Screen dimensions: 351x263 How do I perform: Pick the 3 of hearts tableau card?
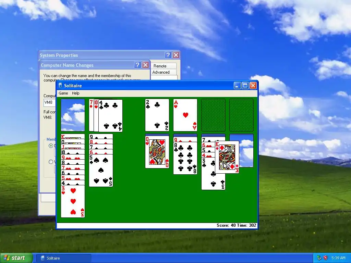coord(73,201)
